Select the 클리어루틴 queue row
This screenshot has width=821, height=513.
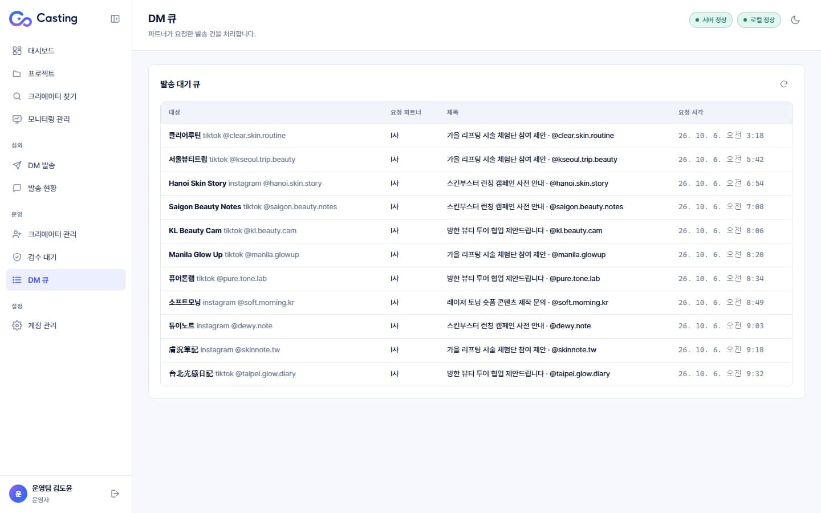pos(477,136)
